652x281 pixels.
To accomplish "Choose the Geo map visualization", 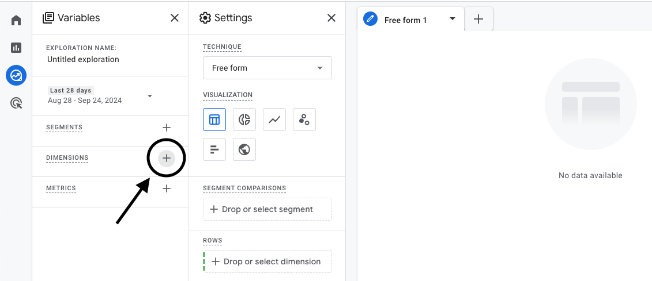I will coord(244,149).
